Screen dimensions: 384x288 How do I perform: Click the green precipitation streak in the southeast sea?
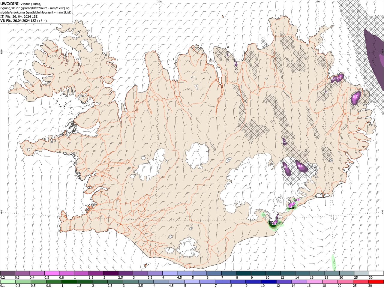click(x=333, y=262)
